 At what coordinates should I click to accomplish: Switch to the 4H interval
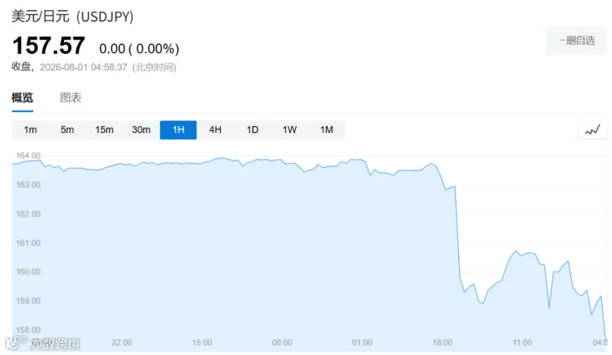tap(215, 130)
